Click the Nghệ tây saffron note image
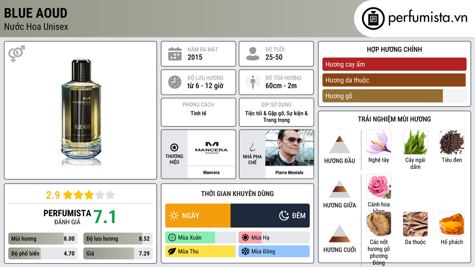 click(x=379, y=142)
